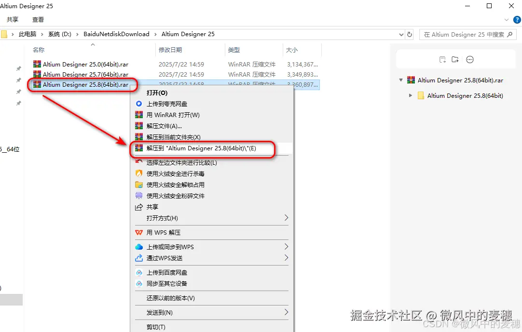Click WinRAR icon beside Altium Designer 25.0 file

[37, 64]
